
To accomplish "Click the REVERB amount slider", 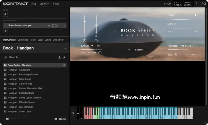I will (x=178, y=50).
